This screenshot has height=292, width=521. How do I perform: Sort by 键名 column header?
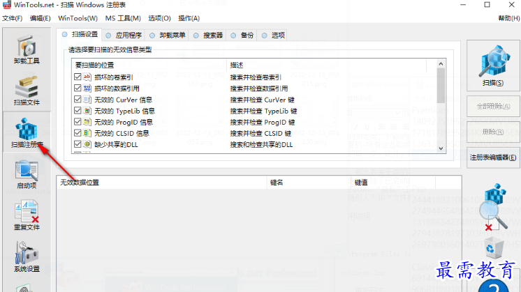(x=309, y=183)
